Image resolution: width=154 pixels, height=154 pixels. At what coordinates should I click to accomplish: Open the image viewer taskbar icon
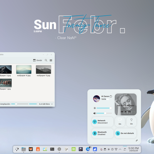[45, 149]
